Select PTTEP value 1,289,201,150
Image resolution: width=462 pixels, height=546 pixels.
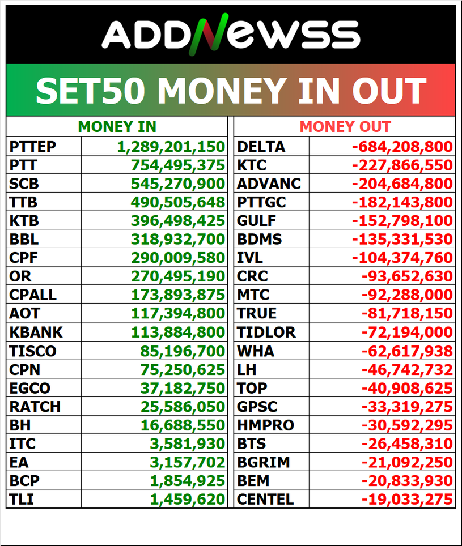pos(171,147)
